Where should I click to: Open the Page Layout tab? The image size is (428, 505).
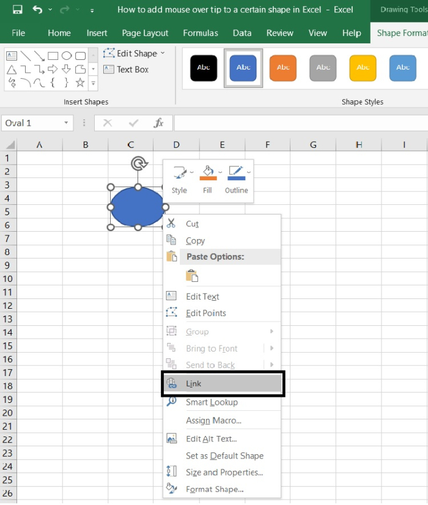tap(145, 33)
